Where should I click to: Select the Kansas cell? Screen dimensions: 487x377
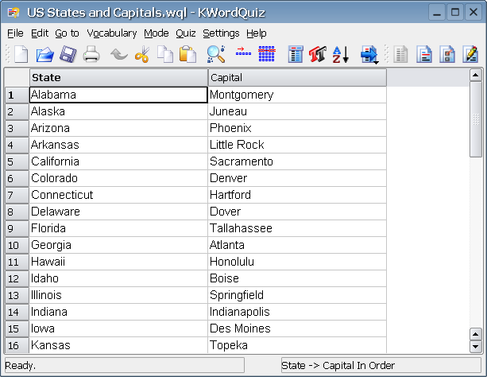pyautogui.click(x=118, y=345)
